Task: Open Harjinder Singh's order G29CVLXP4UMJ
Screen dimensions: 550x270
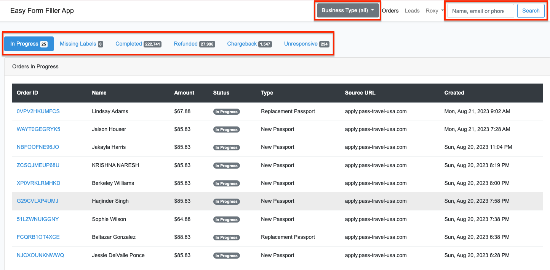Action: pyautogui.click(x=37, y=201)
